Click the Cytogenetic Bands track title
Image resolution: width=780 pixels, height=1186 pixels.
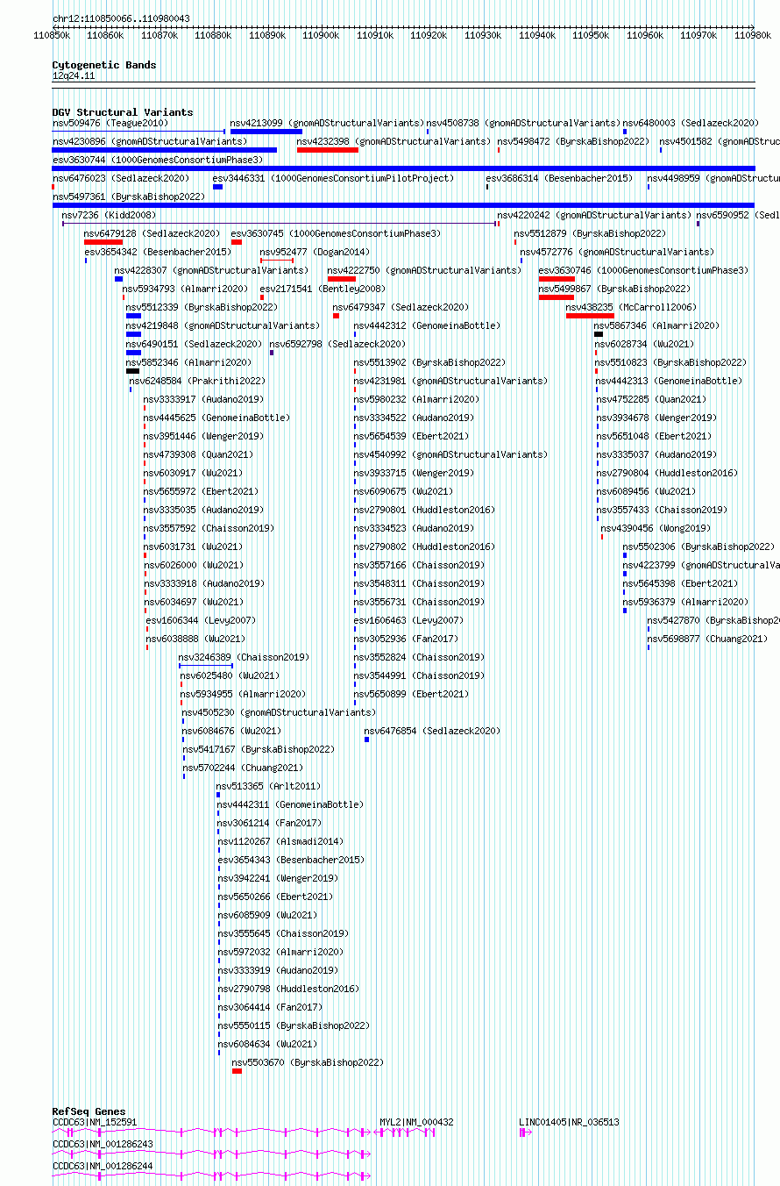[x=103, y=65]
